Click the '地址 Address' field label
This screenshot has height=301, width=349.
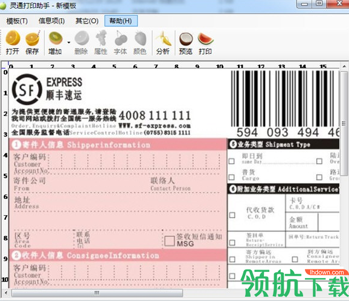[x=26, y=202]
